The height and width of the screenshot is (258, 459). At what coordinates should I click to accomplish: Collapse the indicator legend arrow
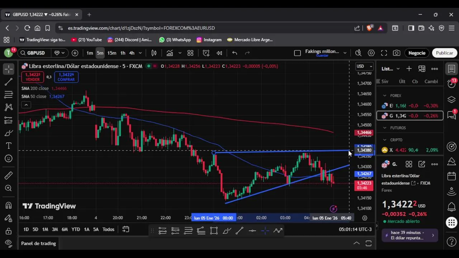[26, 105]
